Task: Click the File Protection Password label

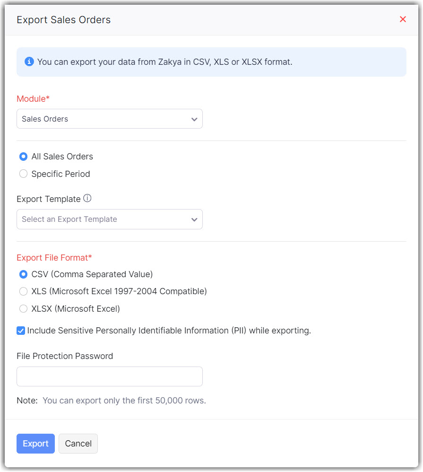Action: point(65,356)
